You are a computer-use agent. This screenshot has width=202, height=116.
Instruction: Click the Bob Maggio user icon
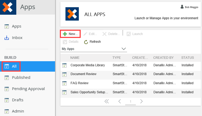click(x=182, y=7)
